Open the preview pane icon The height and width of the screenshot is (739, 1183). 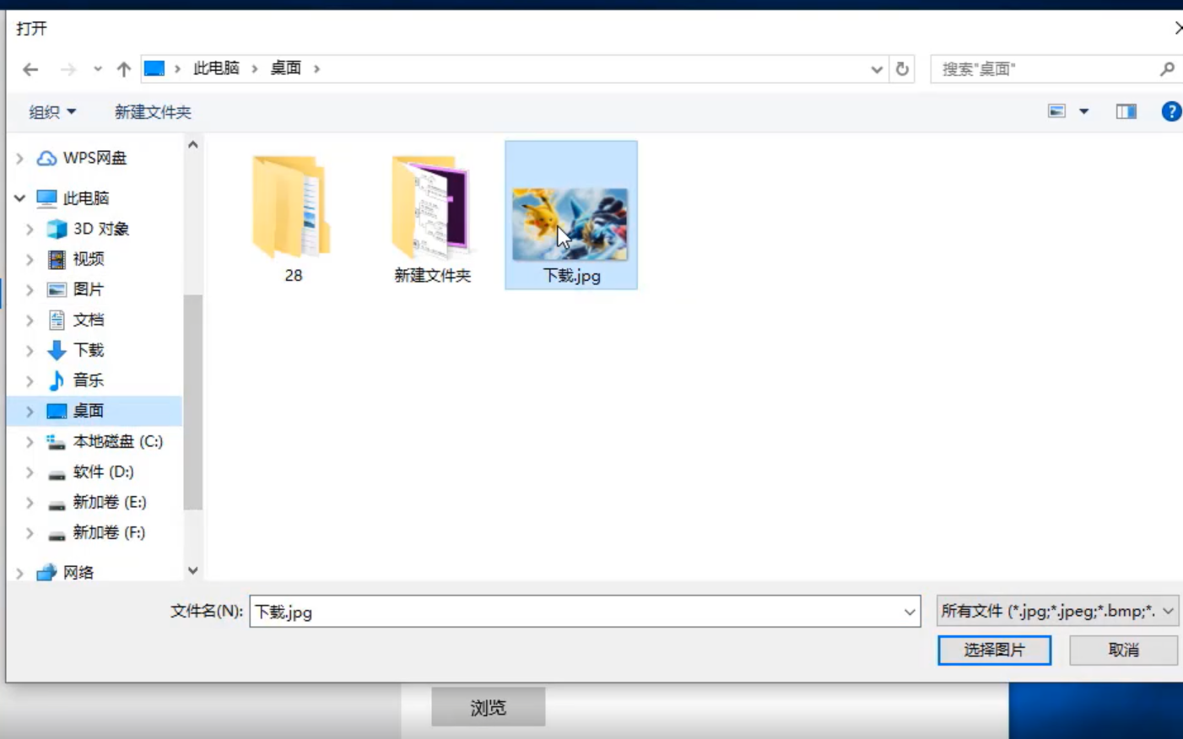(x=1126, y=111)
